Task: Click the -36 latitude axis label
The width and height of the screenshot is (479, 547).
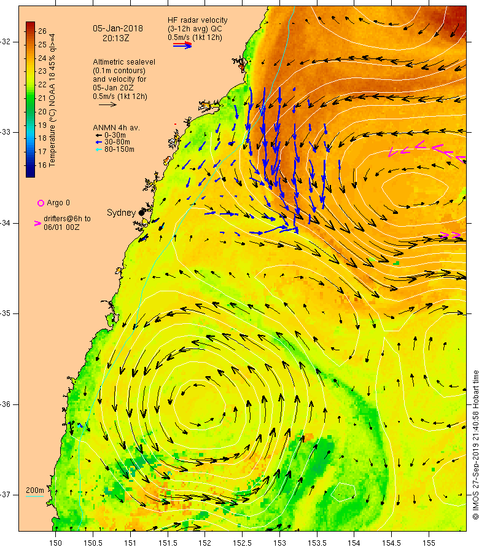Action: pos(6,404)
